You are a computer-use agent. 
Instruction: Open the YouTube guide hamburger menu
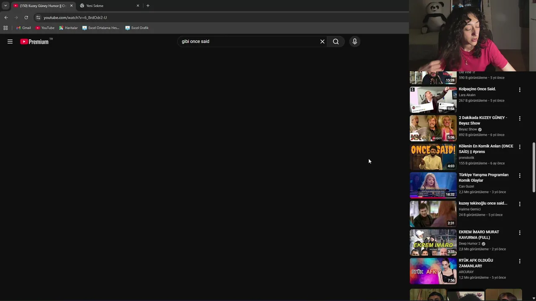click(10, 41)
